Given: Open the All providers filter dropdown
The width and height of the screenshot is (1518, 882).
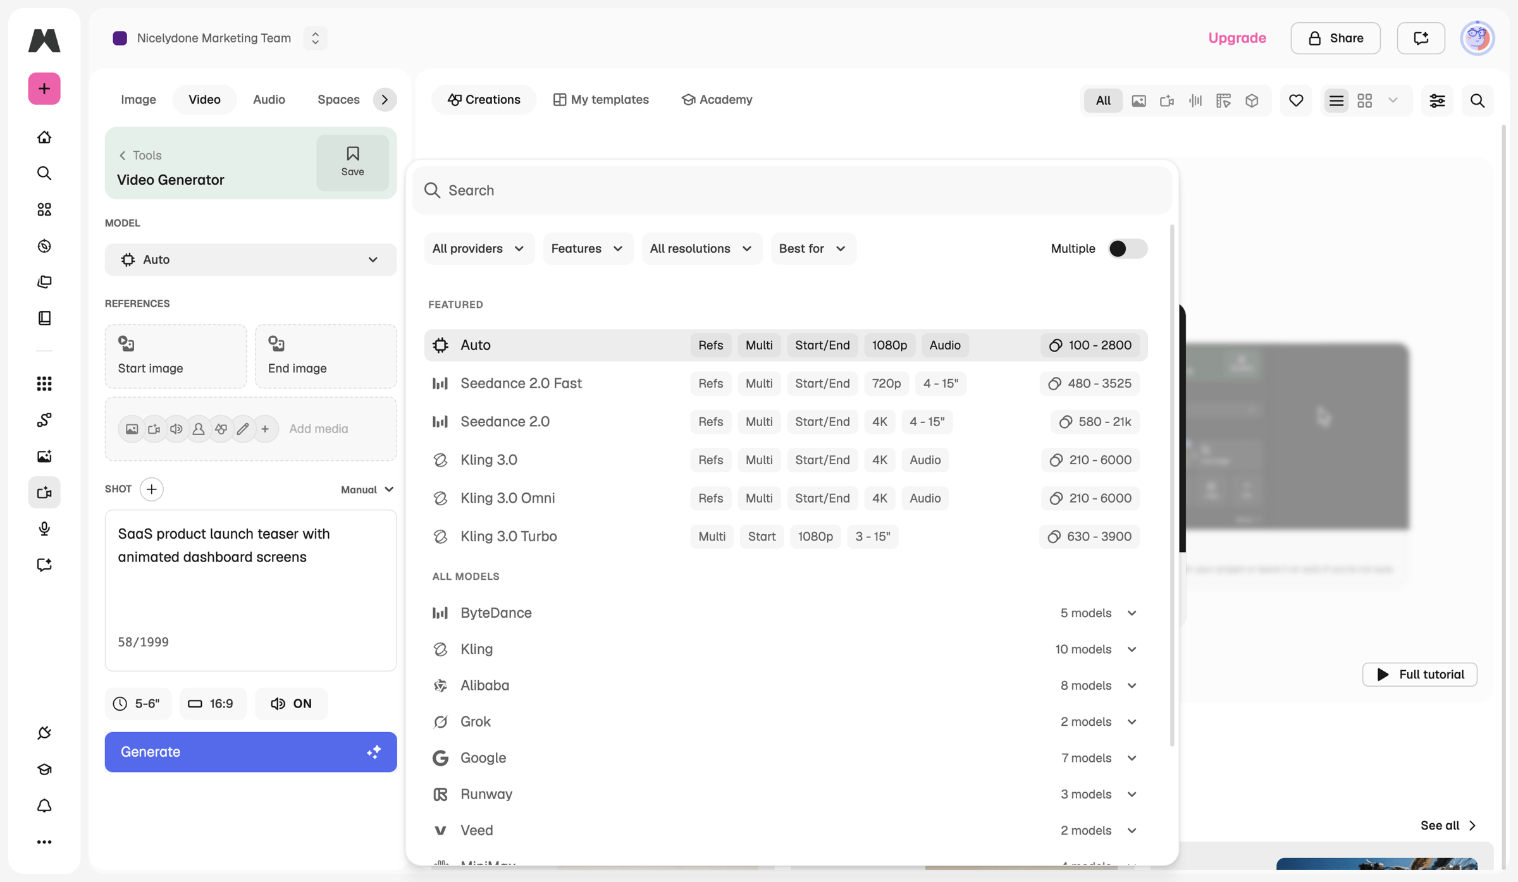Looking at the screenshot, I should pyautogui.click(x=479, y=249).
